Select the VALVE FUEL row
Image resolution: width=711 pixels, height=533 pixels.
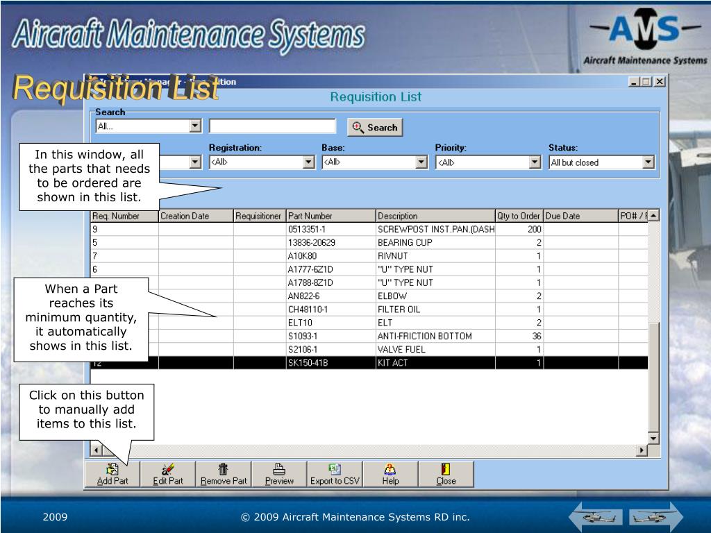click(369, 350)
